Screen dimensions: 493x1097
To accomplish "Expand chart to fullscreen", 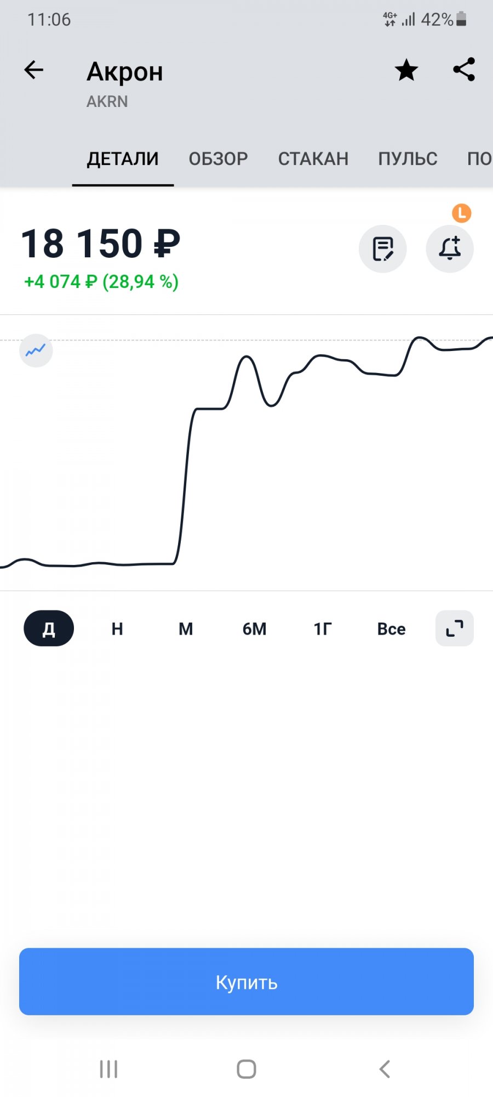I will (455, 629).
